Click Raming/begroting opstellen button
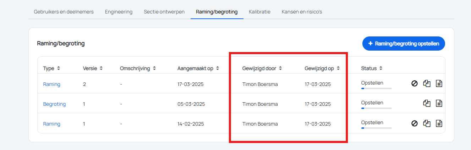The height and width of the screenshot is (150, 471). 404,44
